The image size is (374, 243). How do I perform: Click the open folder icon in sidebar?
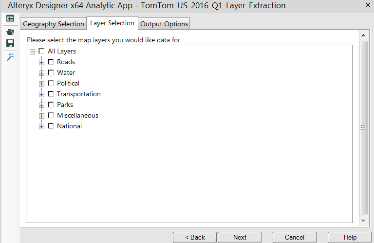click(10, 32)
